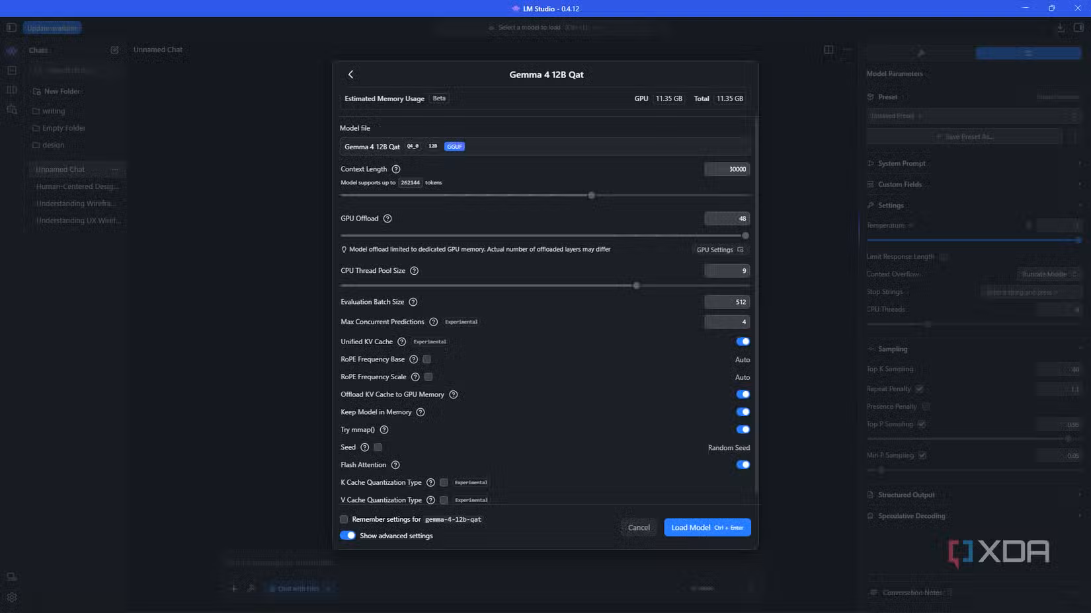
Task: Open downloads icon in top bar
Action: tap(1061, 28)
